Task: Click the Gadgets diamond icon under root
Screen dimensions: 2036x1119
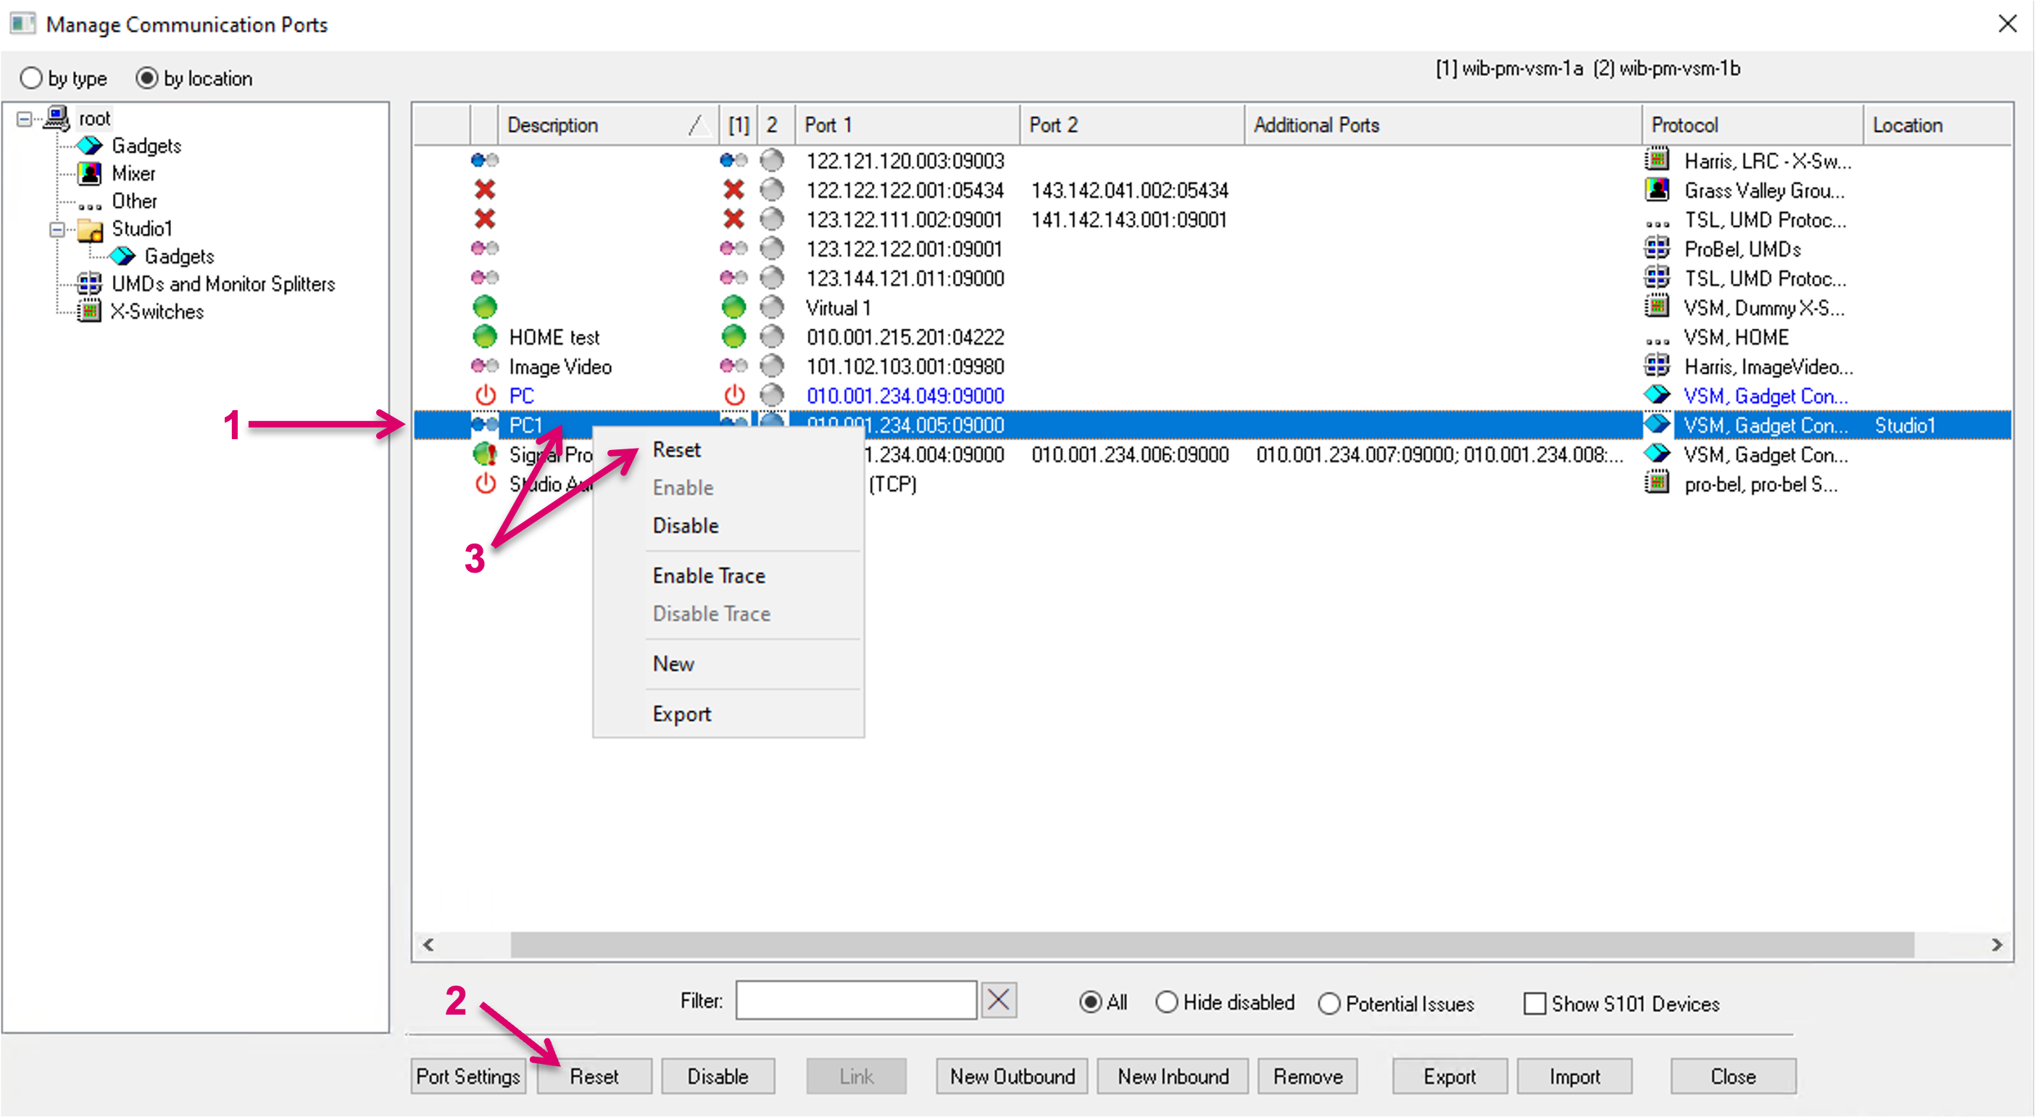Action: pos(90,146)
